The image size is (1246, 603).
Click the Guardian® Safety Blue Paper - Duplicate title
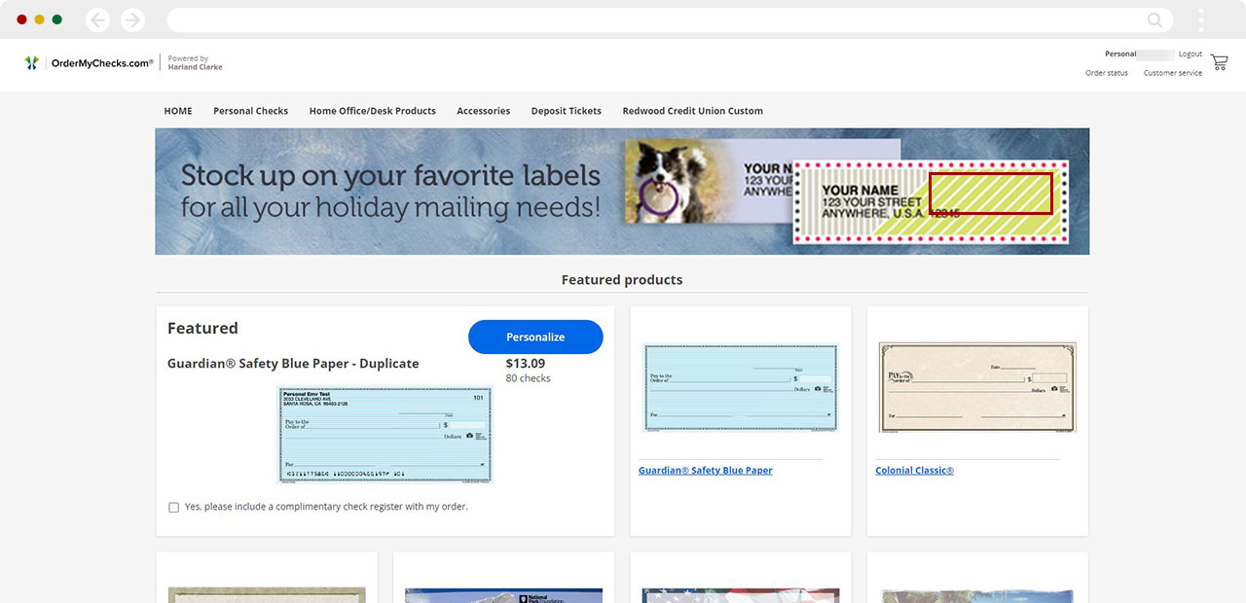tap(293, 364)
